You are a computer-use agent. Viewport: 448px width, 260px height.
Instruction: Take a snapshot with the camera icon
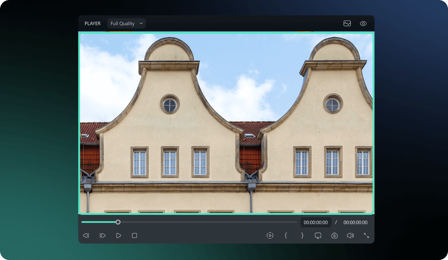334,236
